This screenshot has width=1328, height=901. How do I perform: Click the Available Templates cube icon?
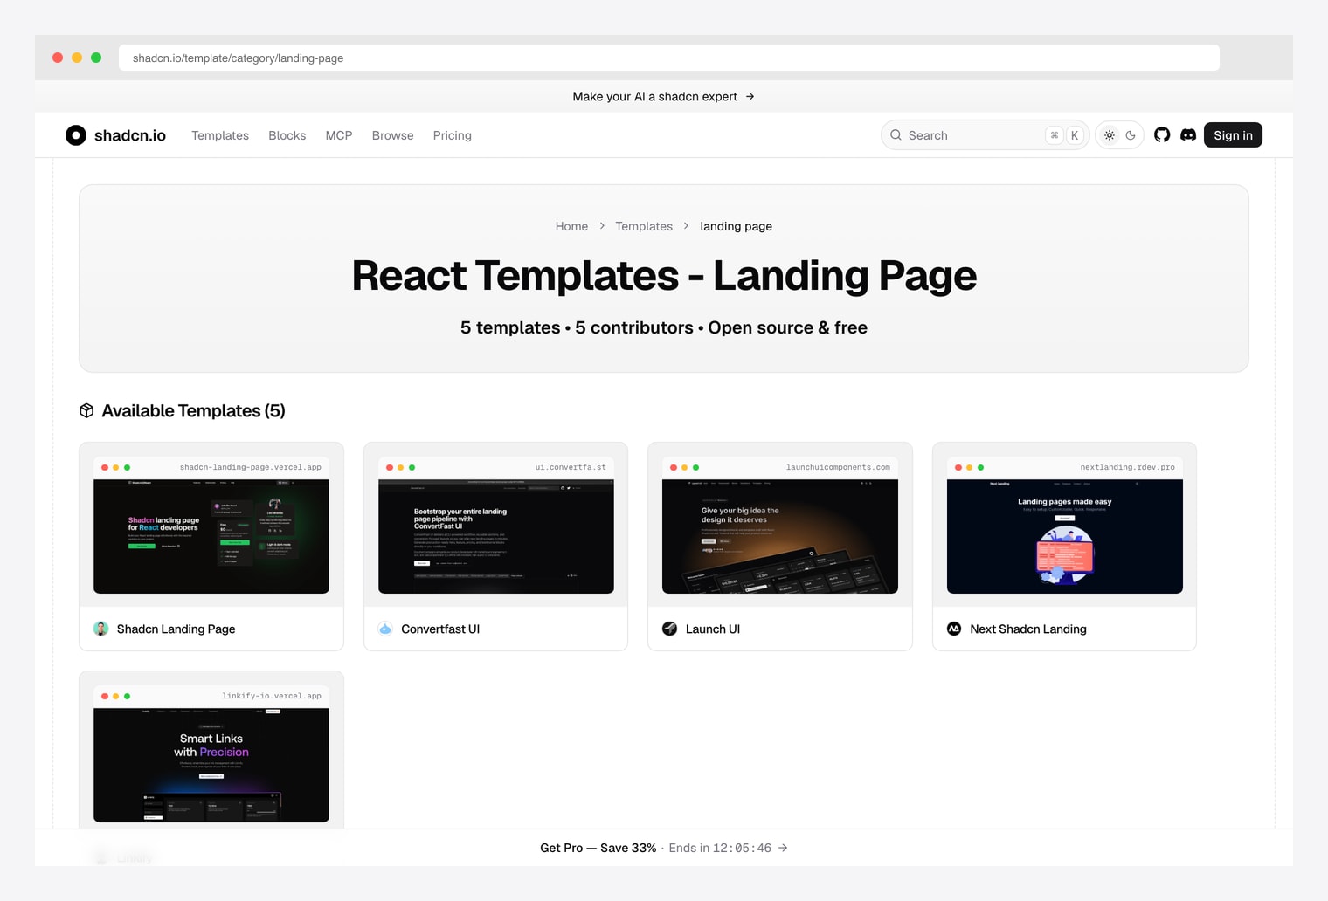pyautogui.click(x=86, y=411)
